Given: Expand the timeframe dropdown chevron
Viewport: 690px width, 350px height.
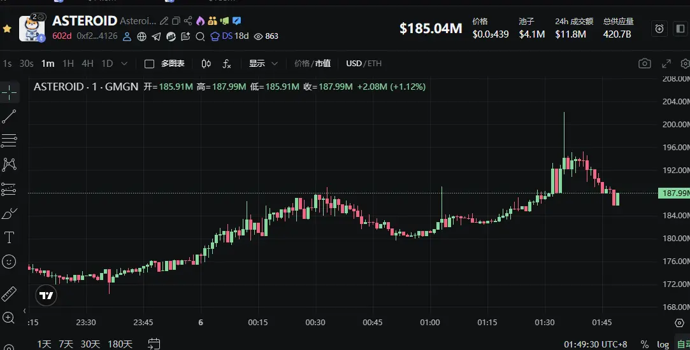Looking at the screenshot, I should [124, 64].
